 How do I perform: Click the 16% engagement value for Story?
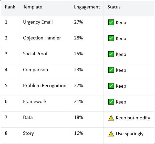point(78,133)
